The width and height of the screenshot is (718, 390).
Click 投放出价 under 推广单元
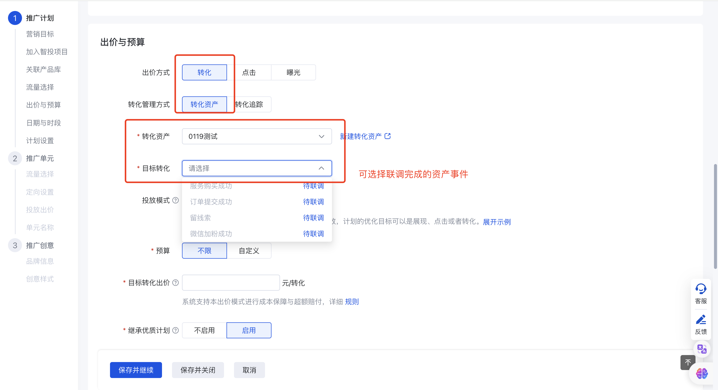point(40,210)
